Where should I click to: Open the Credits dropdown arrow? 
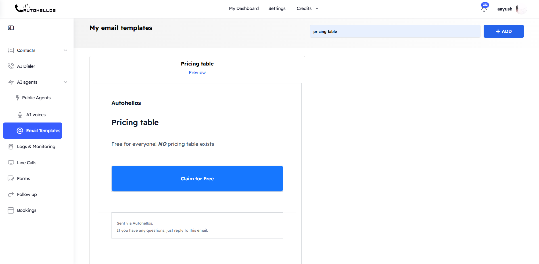pyautogui.click(x=317, y=9)
